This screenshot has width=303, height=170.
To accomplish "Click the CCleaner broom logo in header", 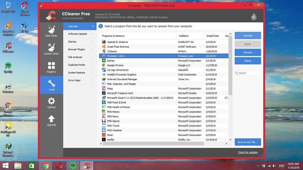I will (51, 16).
